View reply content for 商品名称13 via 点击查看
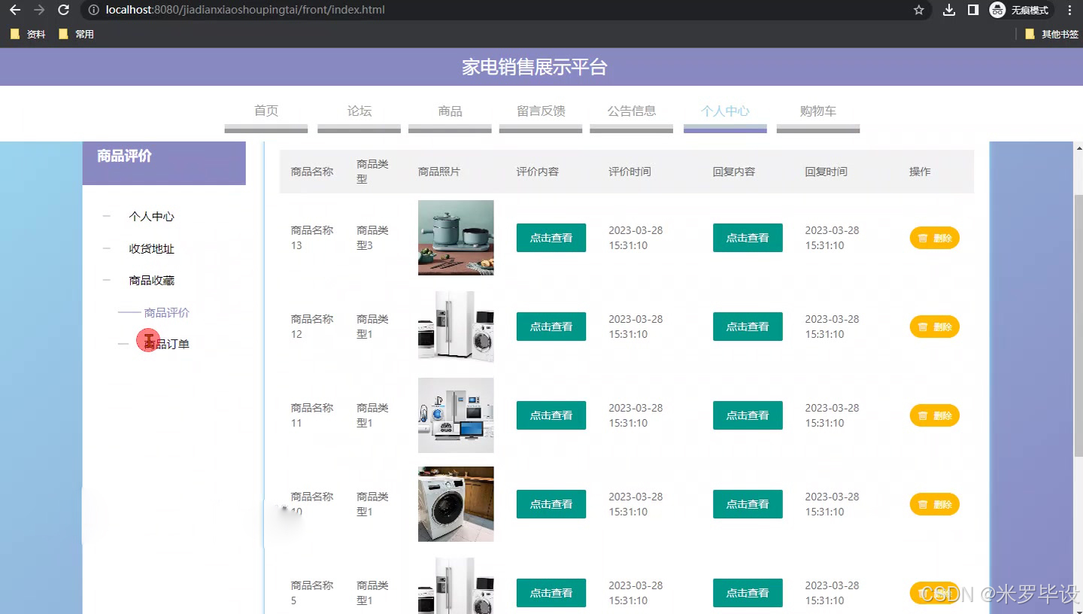The height and width of the screenshot is (614, 1083). [747, 237]
